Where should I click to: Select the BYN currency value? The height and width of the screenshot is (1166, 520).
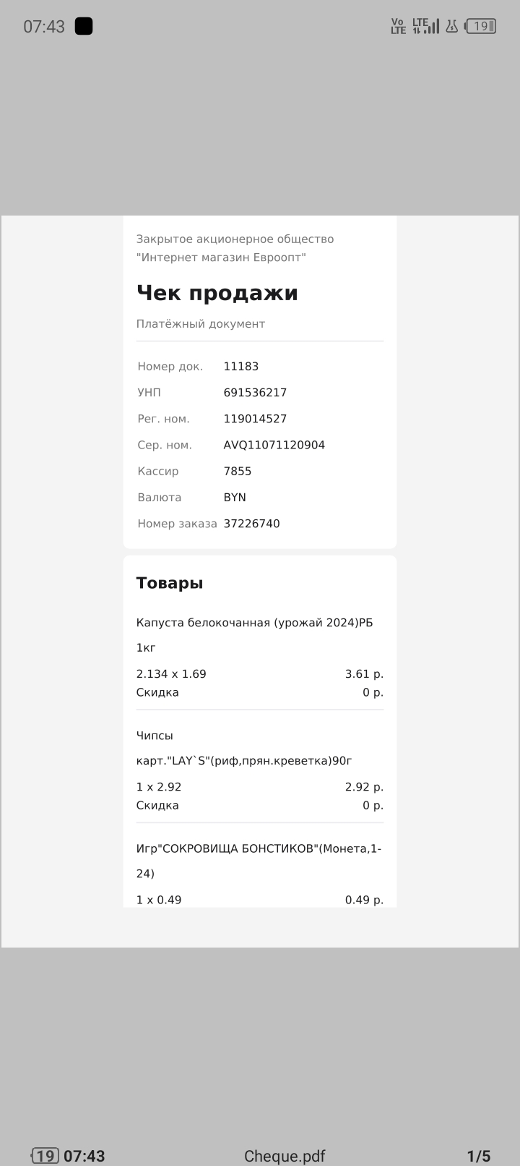pyautogui.click(x=235, y=498)
